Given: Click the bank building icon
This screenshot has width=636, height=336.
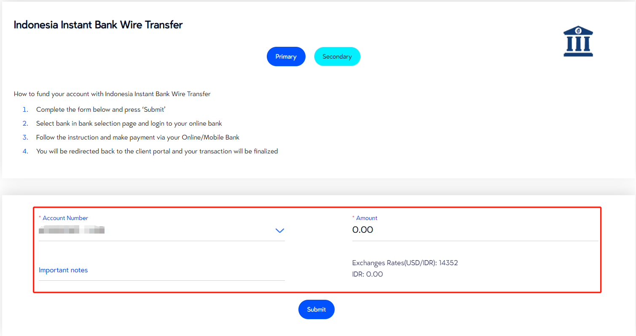Looking at the screenshot, I should point(578,41).
